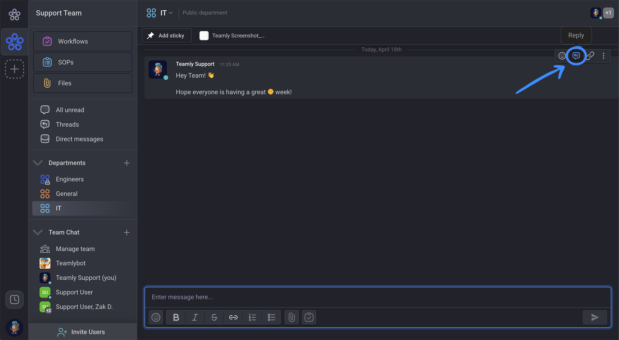Open the Teamly home logo icon
619x340 pixels.
pyautogui.click(x=14, y=14)
